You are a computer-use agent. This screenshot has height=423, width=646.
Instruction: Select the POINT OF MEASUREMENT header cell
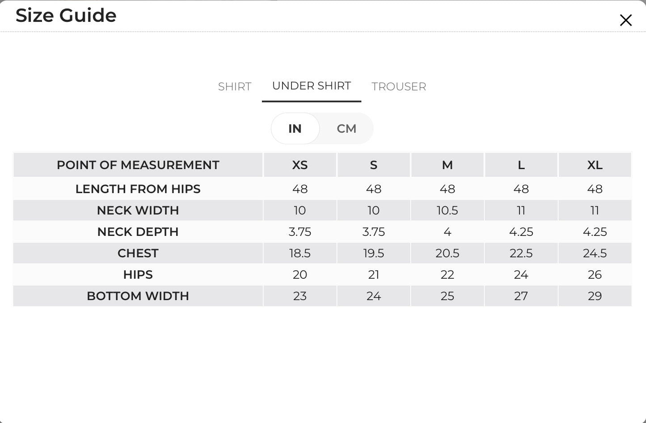tap(138, 165)
